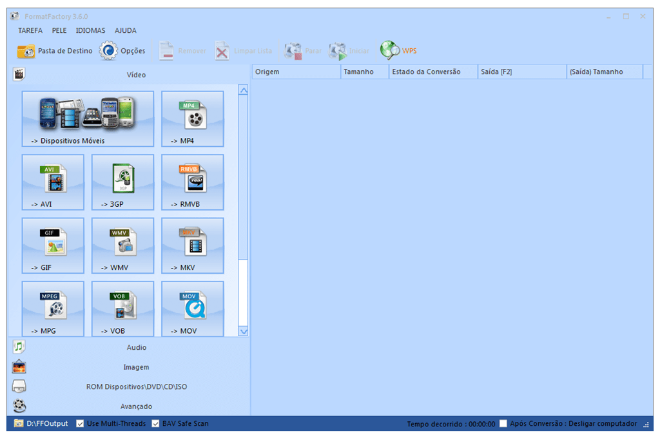Open the ROM Dispositivos\DVD\CD\ISO section
Viewport: 660px width, 438px height.
coord(127,386)
